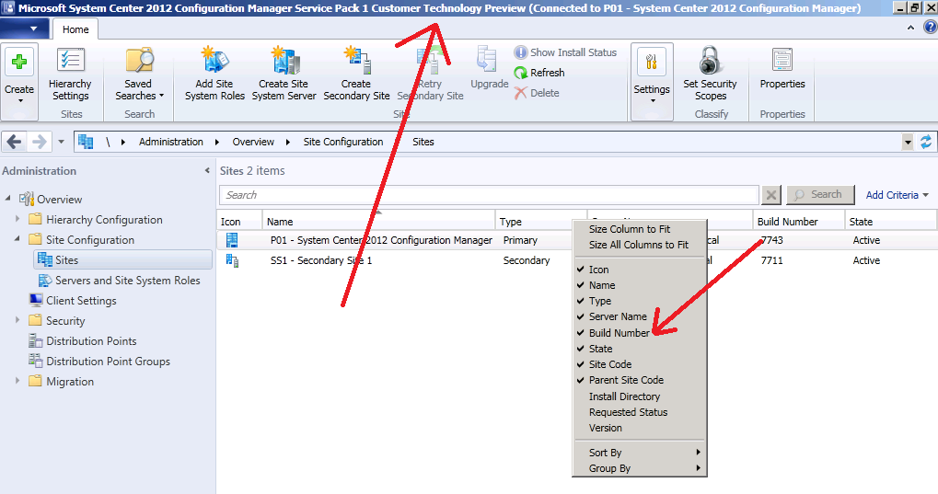Image resolution: width=938 pixels, height=494 pixels.
Task: Open the address bar history dropdown
Action: pyautogui.click(x=909, y=142)
